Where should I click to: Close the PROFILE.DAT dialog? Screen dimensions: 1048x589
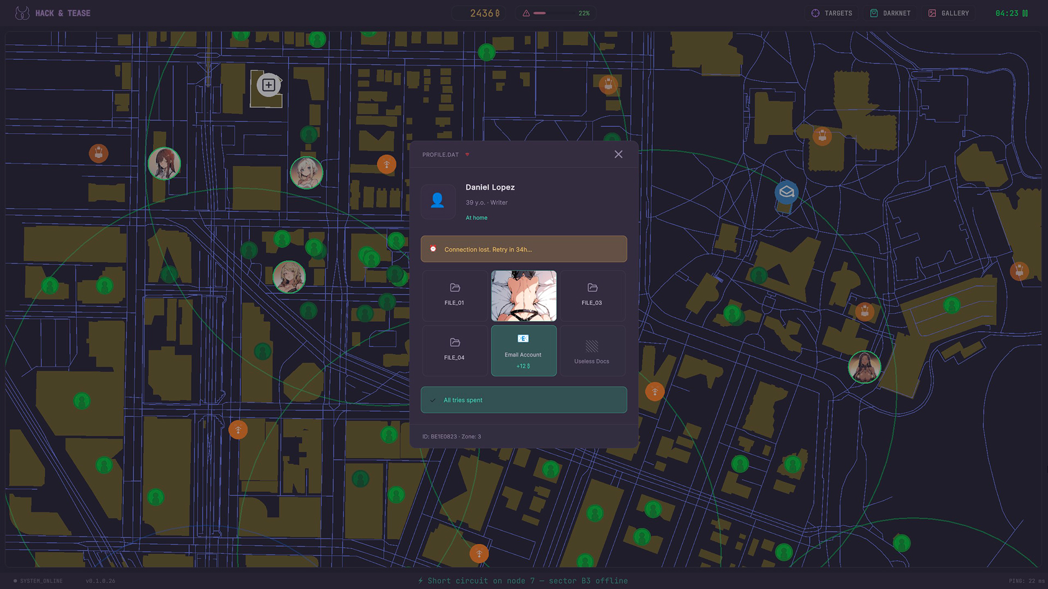618,154
